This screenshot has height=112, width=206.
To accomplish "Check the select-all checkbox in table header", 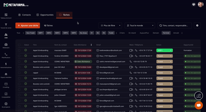I will point(19,45).
